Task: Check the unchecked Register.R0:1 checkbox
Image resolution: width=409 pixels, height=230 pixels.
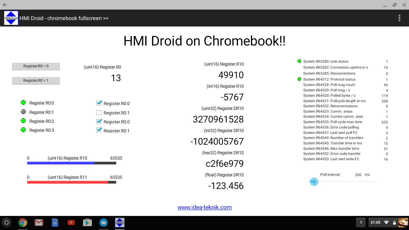Action: (99, 113)
